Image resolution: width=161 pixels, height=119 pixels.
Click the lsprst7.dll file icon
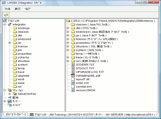[73, 79]
